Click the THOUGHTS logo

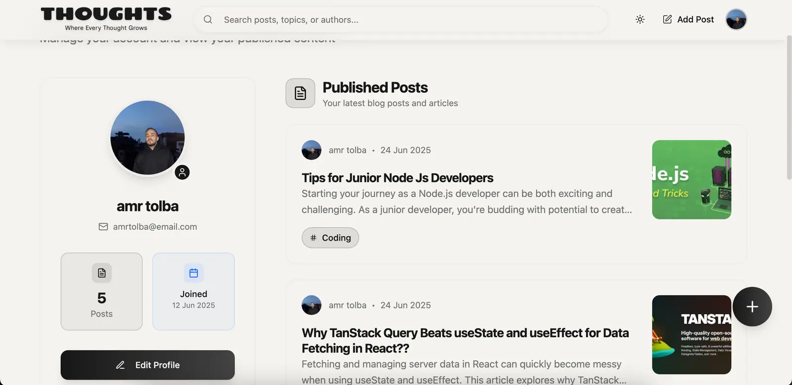106,19
